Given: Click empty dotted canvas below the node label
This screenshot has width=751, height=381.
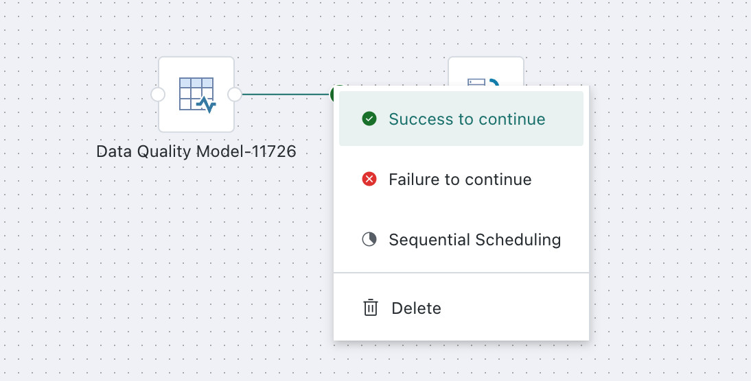Looking at the screenshot, I should click(x=196, y=239).
